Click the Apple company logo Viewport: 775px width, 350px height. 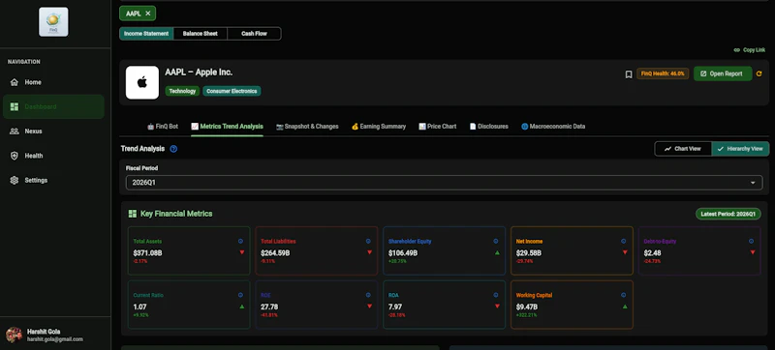point(142,82)
